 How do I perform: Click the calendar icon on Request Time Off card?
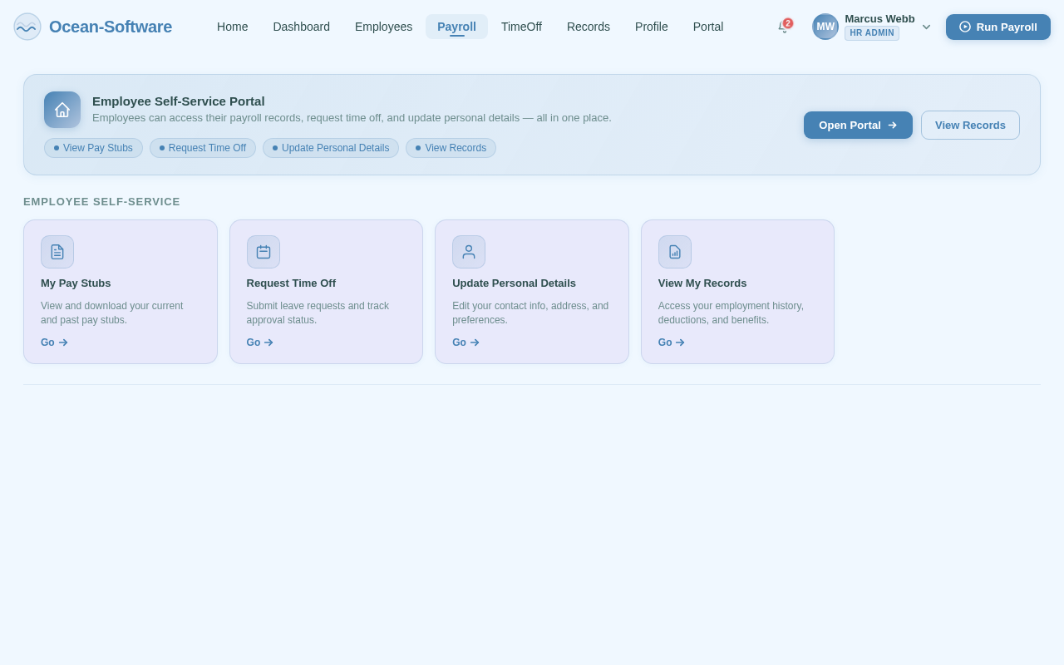pos(264,252)
